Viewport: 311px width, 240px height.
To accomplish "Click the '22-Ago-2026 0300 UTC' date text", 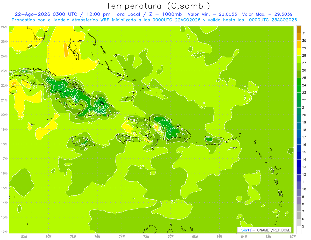I will 46,14.
